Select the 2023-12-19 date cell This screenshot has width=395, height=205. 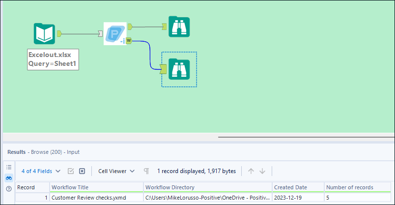tap(298, 198)
